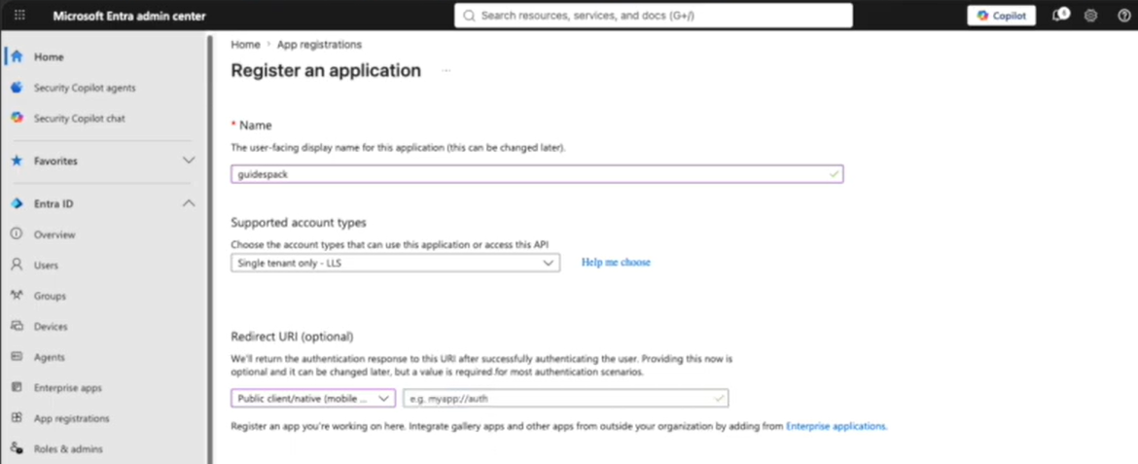Click the Agents icon in sidebar

pyautogui.click(x=17, y=357)
